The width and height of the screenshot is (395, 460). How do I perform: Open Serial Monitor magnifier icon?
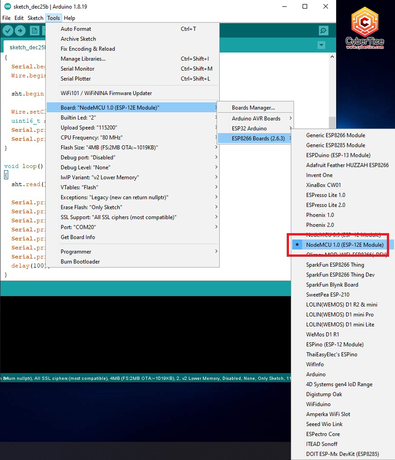(323, 31)
